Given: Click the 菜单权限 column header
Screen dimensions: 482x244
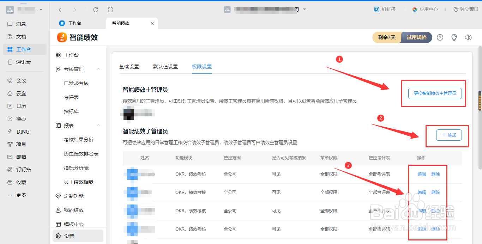Looking at the screenshot, I should pyautogui.click(x=329, y=158).
